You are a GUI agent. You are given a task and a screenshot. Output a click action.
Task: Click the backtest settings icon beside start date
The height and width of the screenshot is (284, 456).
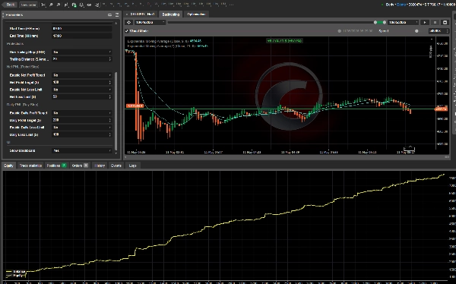tap(129, 22)
